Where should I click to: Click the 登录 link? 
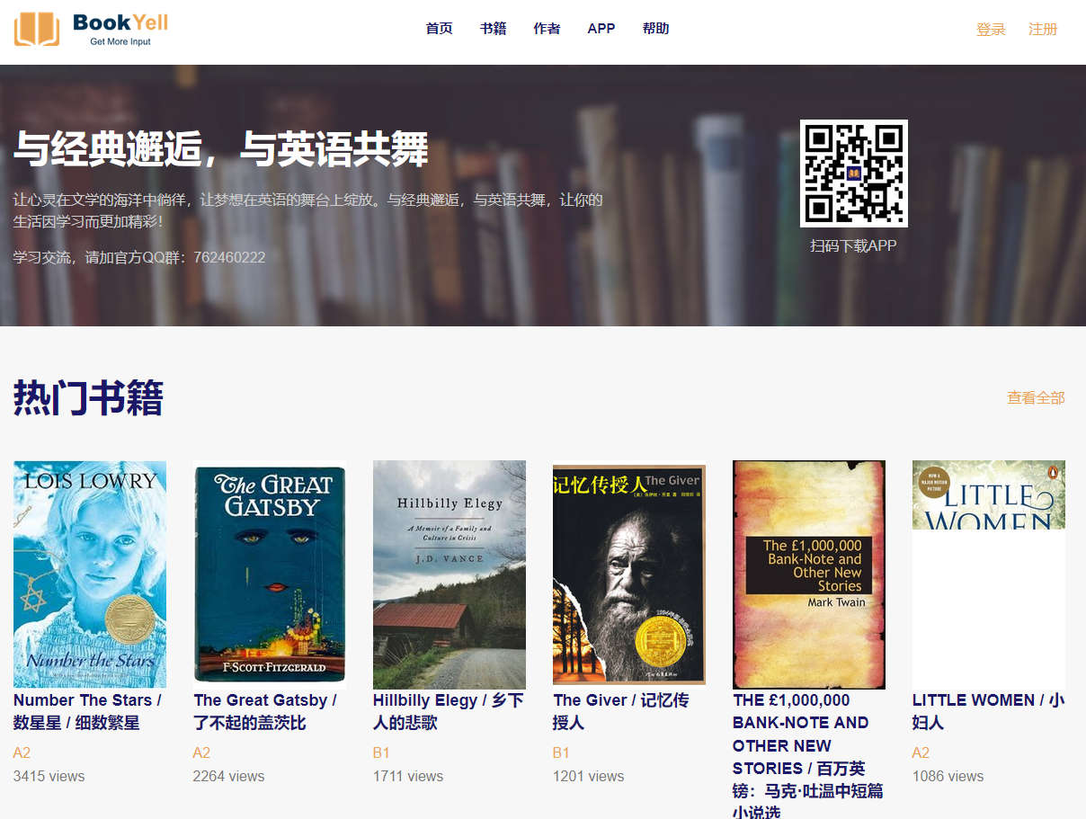[x=991, y=30]
